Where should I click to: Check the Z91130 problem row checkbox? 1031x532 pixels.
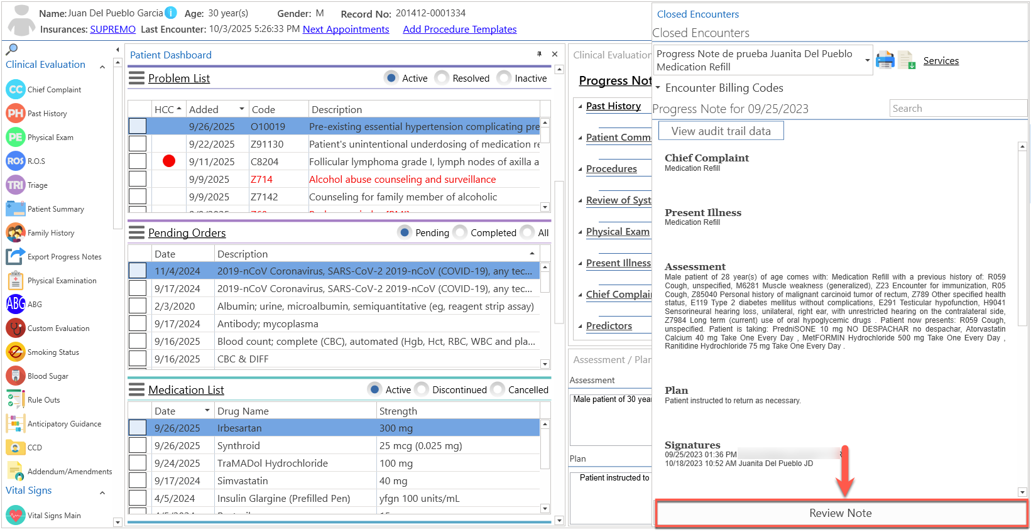pyautogui.click(x=138, y=144)
